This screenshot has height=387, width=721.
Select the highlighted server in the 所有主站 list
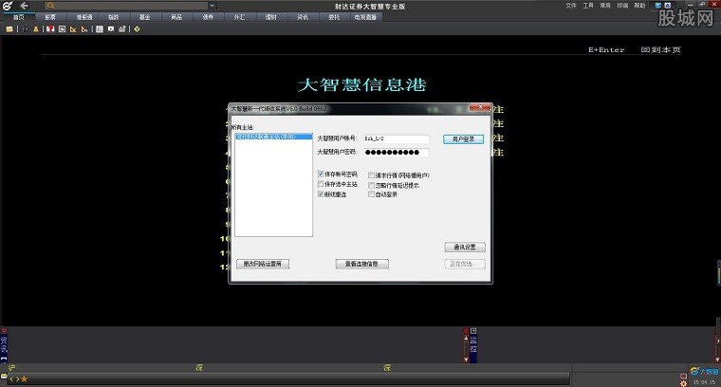pyautogui.click(x=273, y=137)
